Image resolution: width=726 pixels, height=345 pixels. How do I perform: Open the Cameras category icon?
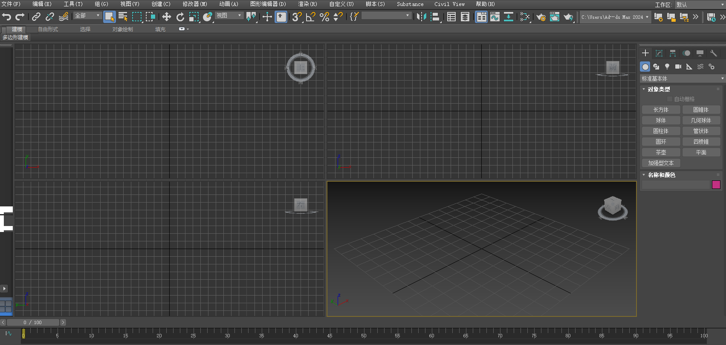click(x=678, y=67)
